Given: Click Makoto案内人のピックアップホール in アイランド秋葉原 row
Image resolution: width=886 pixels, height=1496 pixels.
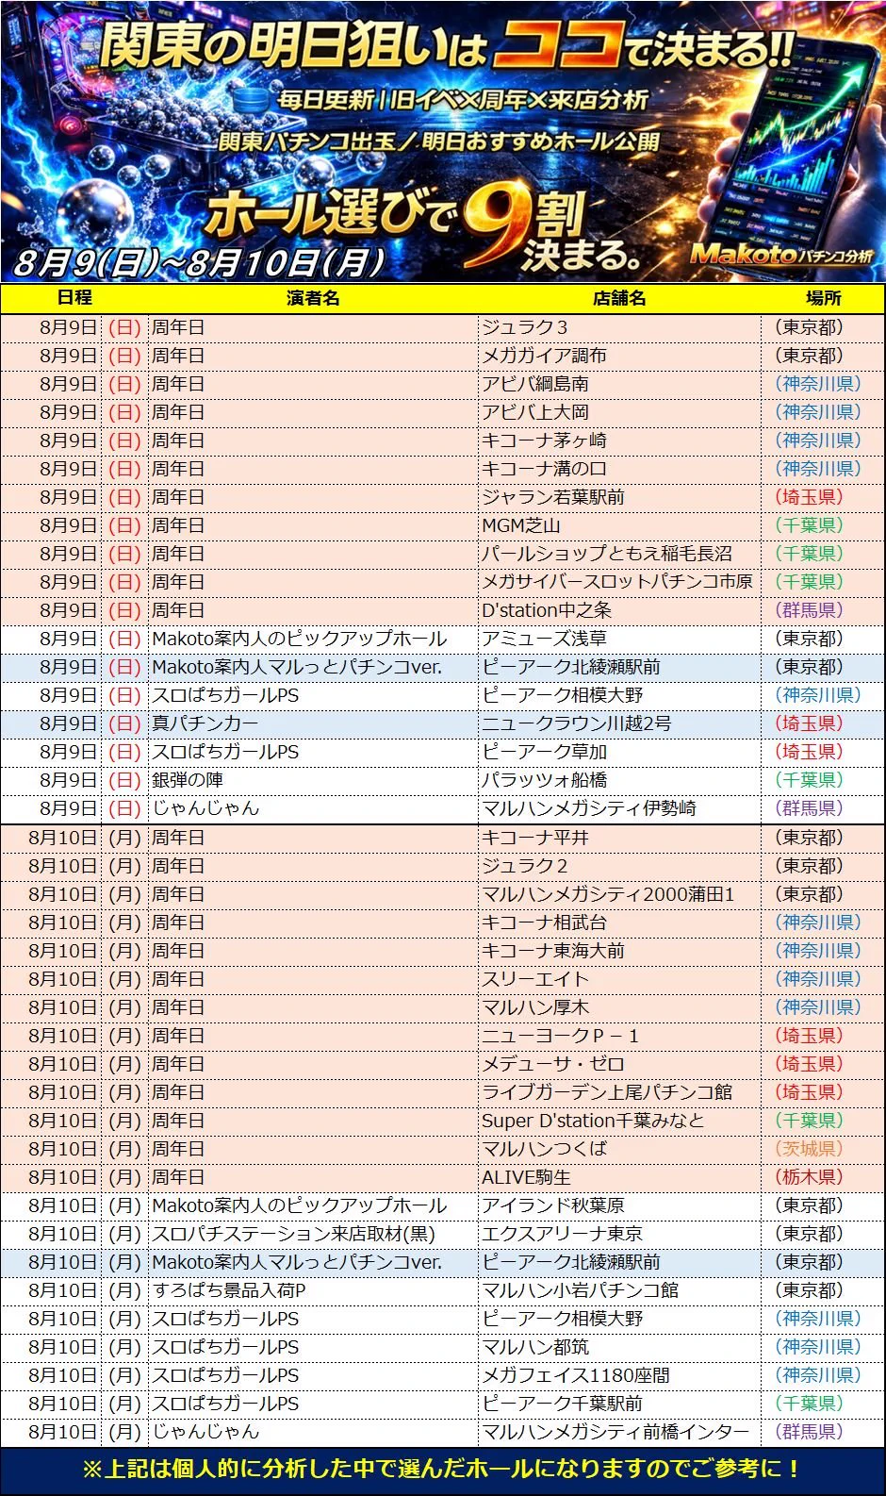Looking at the screenshot, I should pyautogui.click(x=299, y=1205).
